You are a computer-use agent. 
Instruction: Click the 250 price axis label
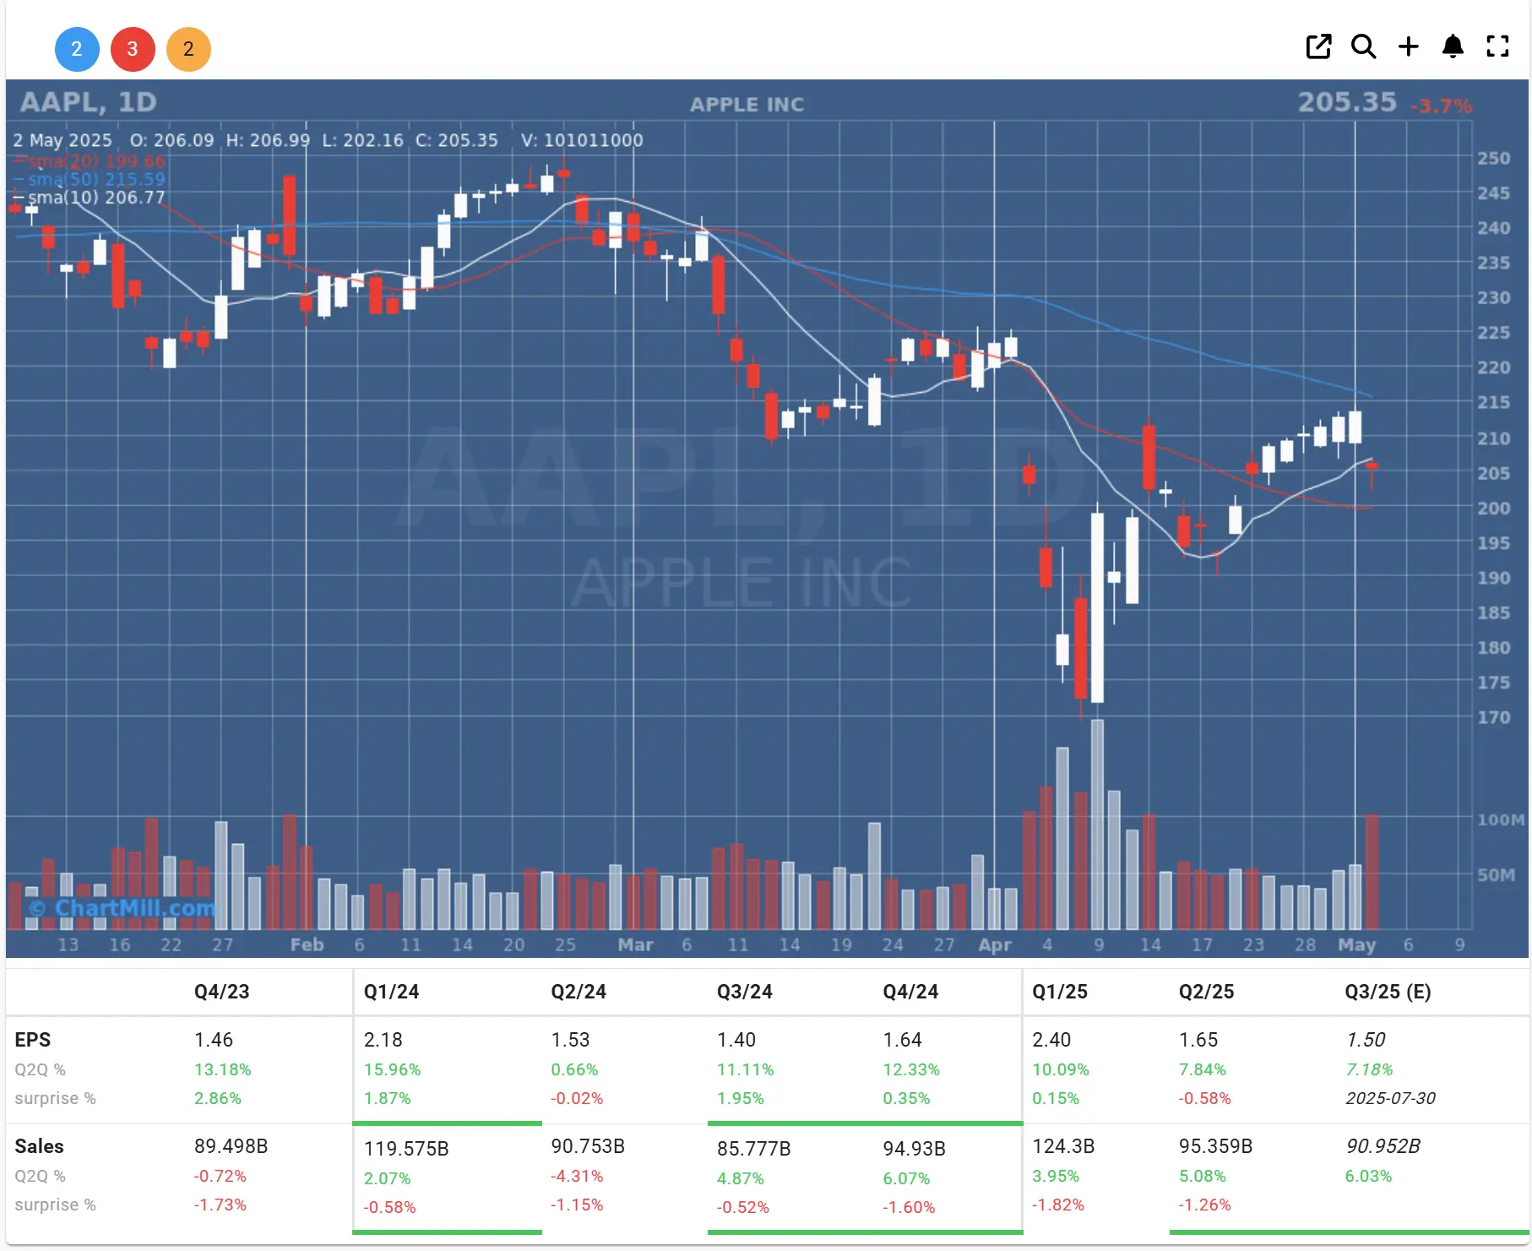[1493, 158]
